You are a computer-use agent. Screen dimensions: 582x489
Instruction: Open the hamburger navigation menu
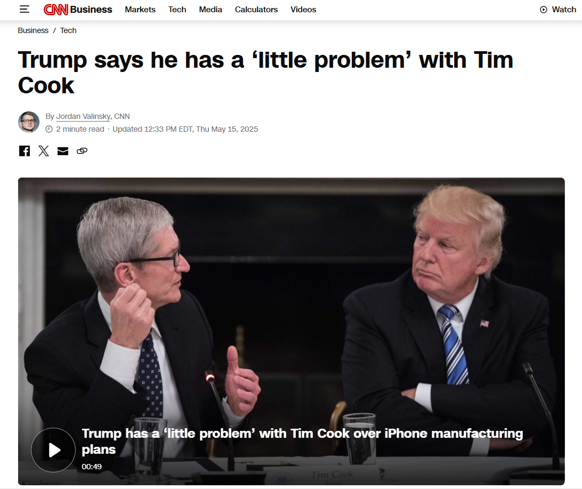pyautogui.click(x=25, y=9)
